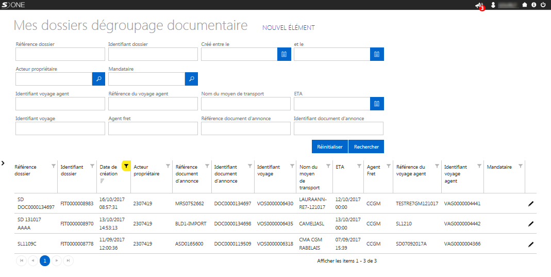The width and height of the screenshot is (551, 277).
Task: Edit row FIT0000008778 with pencil icon
Action: 531,244
